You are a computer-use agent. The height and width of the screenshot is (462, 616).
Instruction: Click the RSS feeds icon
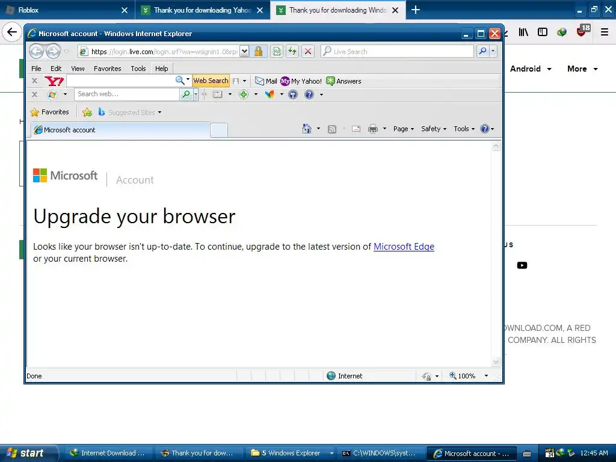[332, 129]
